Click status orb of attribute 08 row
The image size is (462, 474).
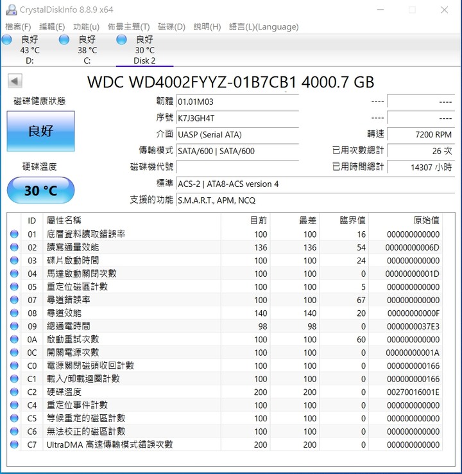point(14,313)
